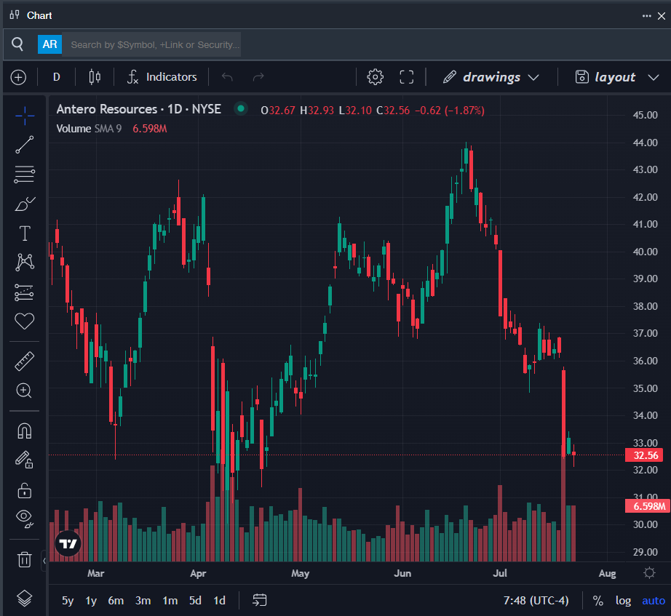The image size is (671, 616).
Task: Click the Volume SMA 9 indicator label
Action: 89,129
